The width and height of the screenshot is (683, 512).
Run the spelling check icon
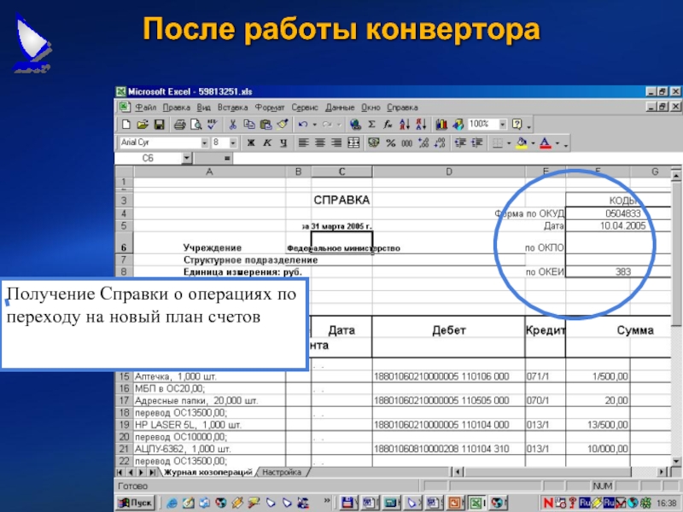pos(213,125)
